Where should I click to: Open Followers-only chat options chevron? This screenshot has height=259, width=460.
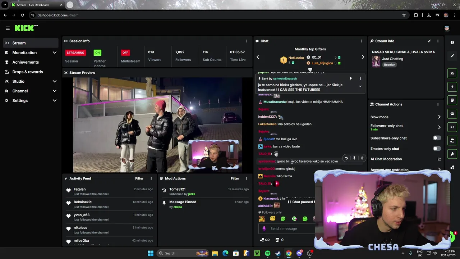439,127
